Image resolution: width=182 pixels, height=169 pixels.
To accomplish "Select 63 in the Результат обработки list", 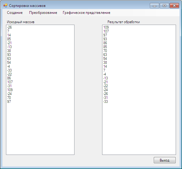I will pos(139,55).
